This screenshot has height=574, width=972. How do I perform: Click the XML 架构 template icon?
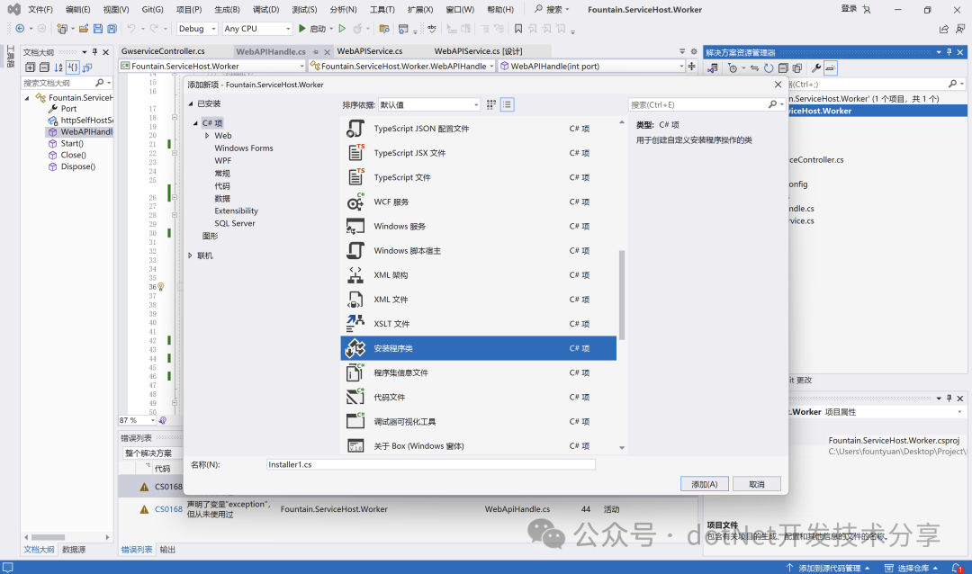pyautogui.click(x=355, y=275)
